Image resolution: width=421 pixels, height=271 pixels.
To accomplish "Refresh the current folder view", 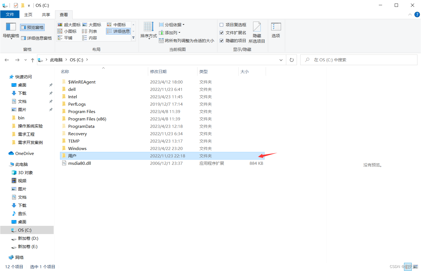I will [291, 60].
